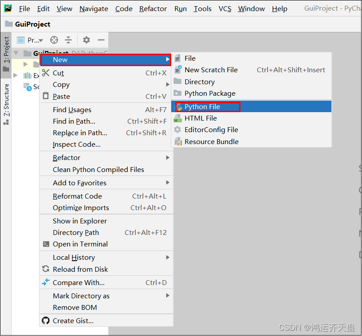Screen dimensions: 362x336
Task: Open the Project panel settings gear icon
Action: point(86,40)
